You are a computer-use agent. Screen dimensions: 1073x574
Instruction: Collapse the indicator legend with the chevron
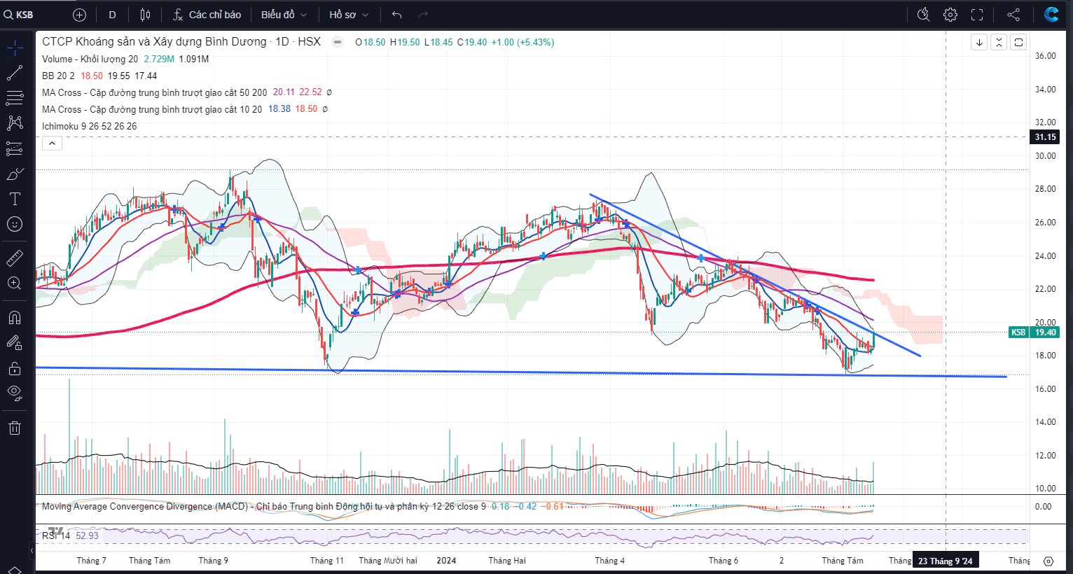click(53, 143)
